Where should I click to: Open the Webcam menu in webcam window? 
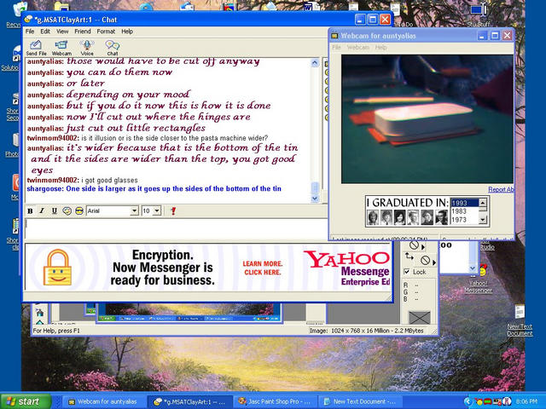click(358, 48)
